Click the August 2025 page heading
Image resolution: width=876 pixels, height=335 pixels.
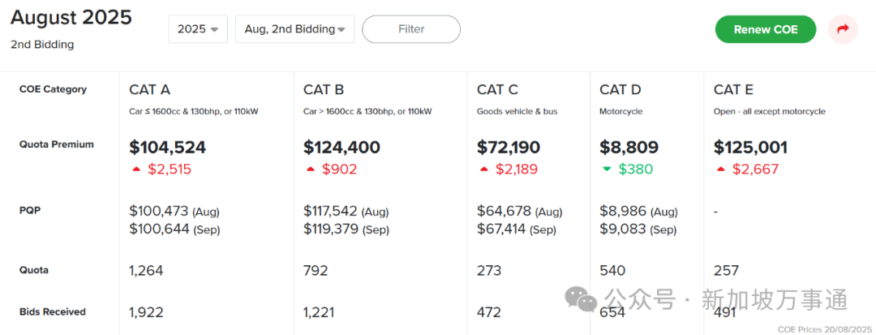pos(71,18)
